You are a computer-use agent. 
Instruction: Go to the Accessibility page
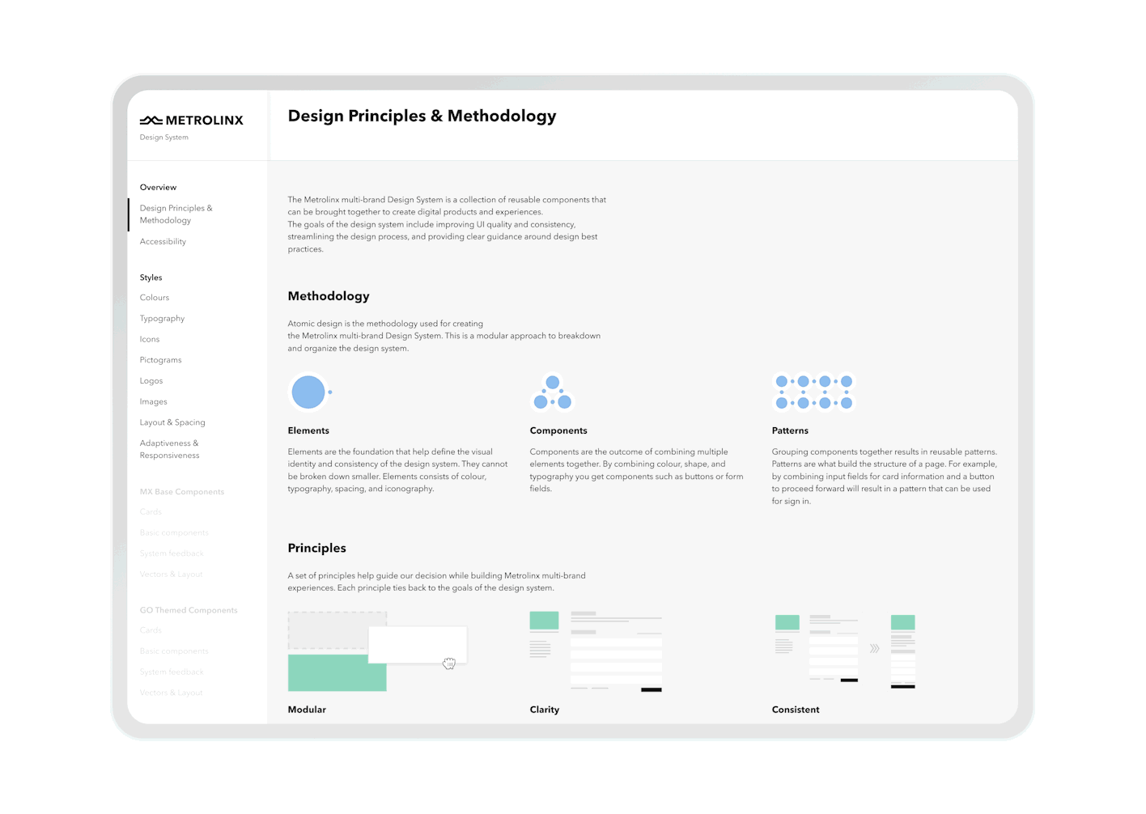[163, 242]
